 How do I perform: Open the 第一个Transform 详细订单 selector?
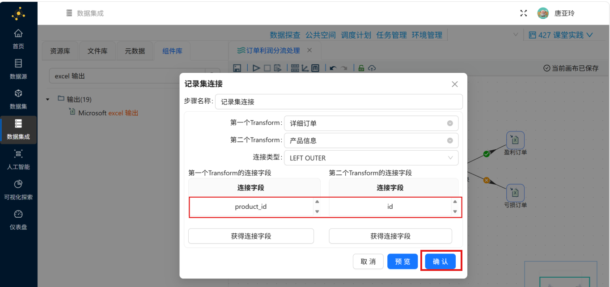click(x=371, y=123)
